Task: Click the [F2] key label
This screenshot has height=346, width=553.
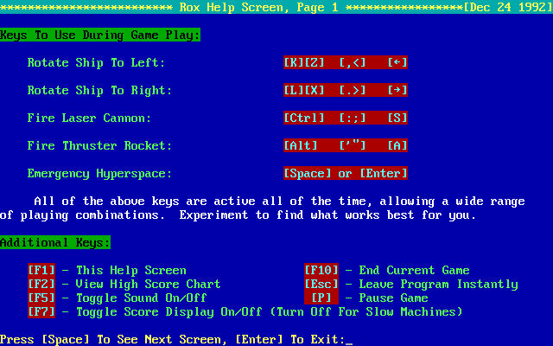Action: (x=41, y=284)
